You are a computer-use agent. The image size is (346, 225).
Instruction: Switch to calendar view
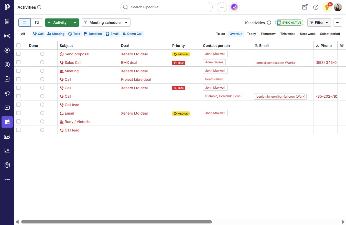[x=37, y=23]
